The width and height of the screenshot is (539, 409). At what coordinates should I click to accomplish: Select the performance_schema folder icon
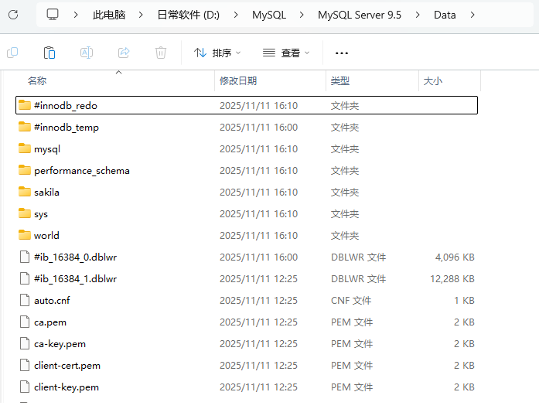[25, 170]
